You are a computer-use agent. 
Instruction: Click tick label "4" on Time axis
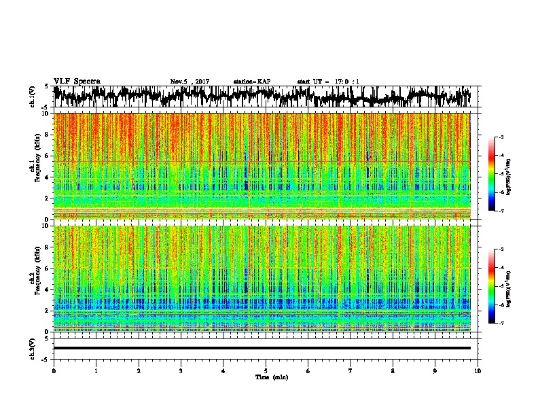click(223, 371)
